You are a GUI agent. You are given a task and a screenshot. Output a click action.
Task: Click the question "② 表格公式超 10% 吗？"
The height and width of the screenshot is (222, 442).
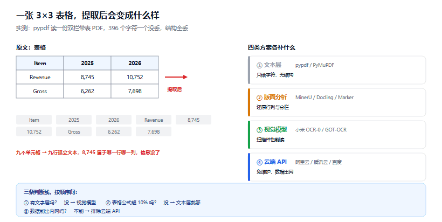[x=131, y=203]
